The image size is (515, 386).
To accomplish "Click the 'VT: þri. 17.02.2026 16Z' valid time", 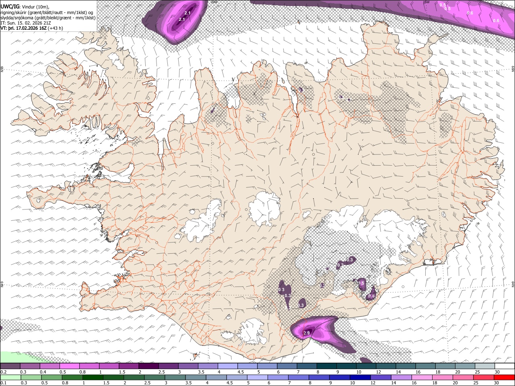I will click(x=24, y=28).
